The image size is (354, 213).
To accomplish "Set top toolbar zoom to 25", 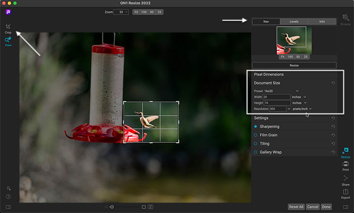I will coord(159,12).
